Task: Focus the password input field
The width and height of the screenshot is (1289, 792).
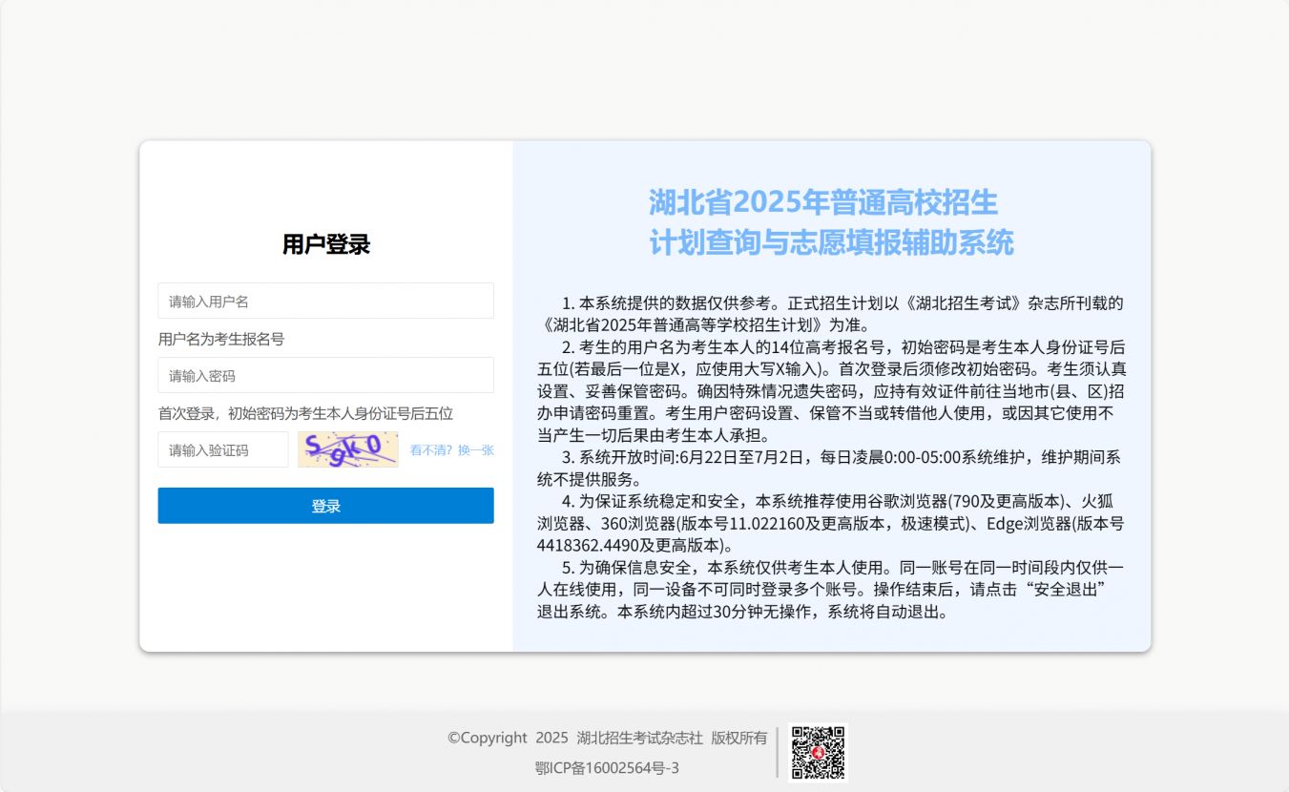Action: coord(325,375)
